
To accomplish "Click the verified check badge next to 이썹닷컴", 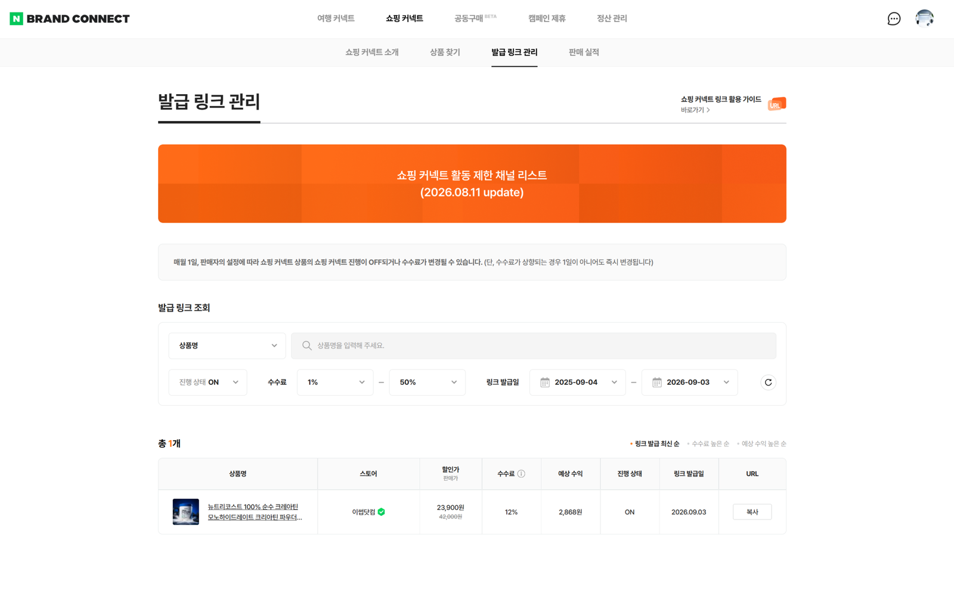I will click(382, 512).
